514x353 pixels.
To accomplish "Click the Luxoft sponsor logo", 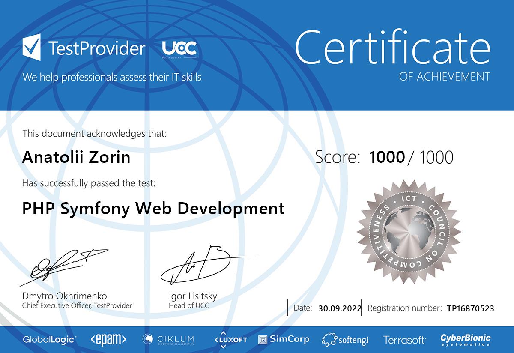I will point(231,339).
